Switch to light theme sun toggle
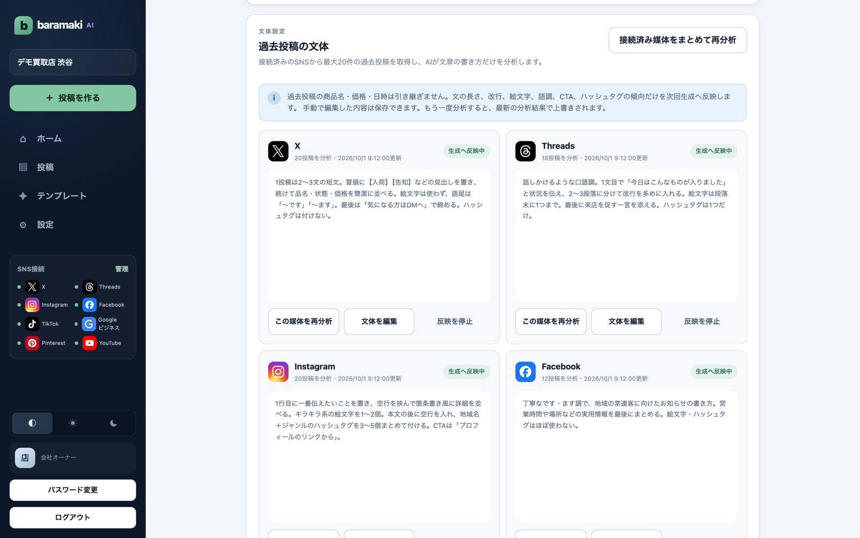Viewport: 860px width, 538px height. tap(73, 423)
